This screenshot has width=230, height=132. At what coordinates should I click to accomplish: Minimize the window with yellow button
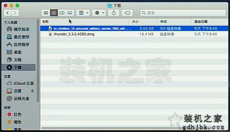click(11, 6)
